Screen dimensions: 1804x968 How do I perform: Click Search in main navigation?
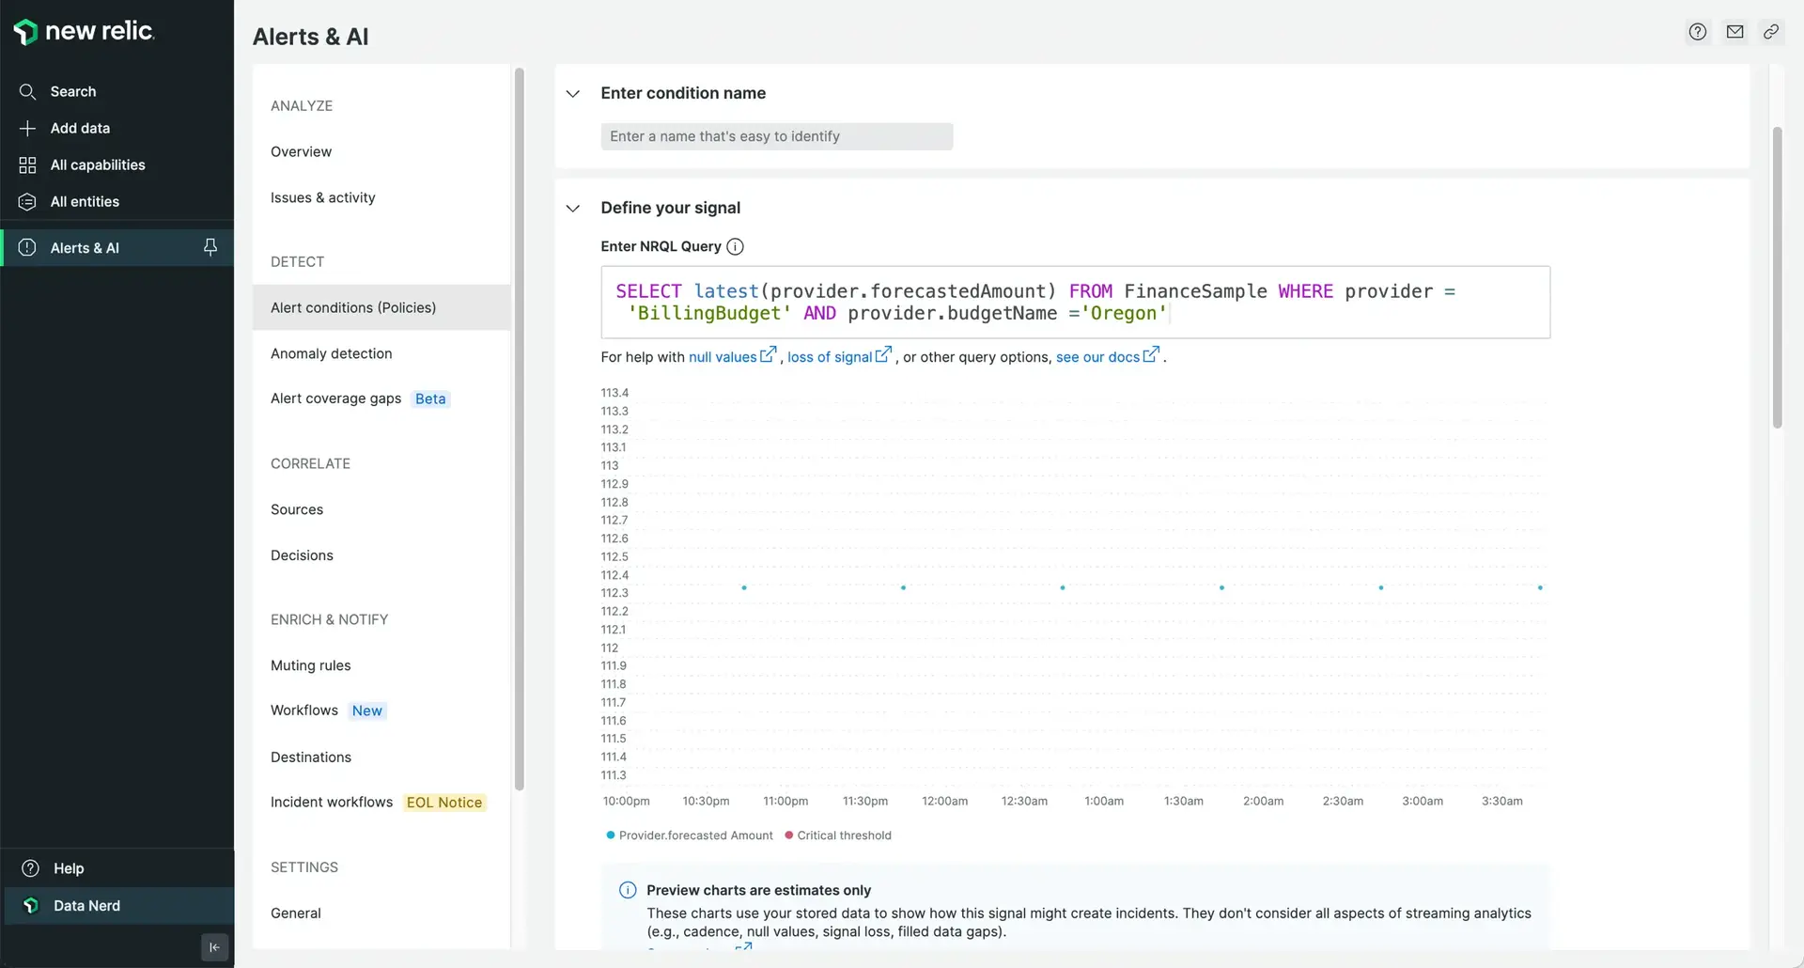point(73,91)
